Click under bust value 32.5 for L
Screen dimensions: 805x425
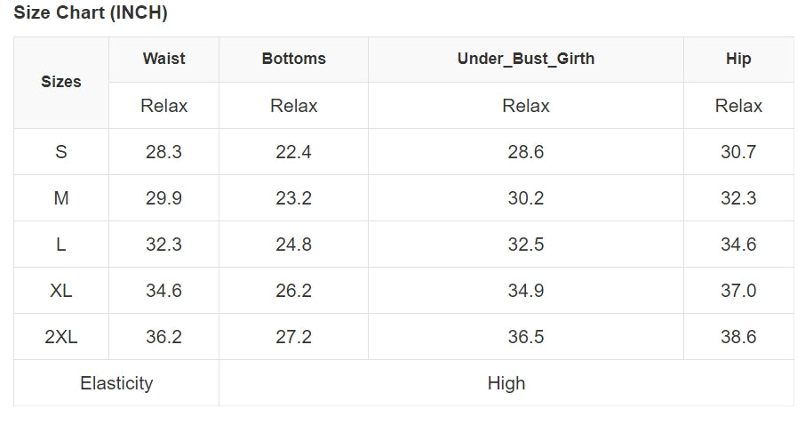pyautogui.click(x=526, y=245)
